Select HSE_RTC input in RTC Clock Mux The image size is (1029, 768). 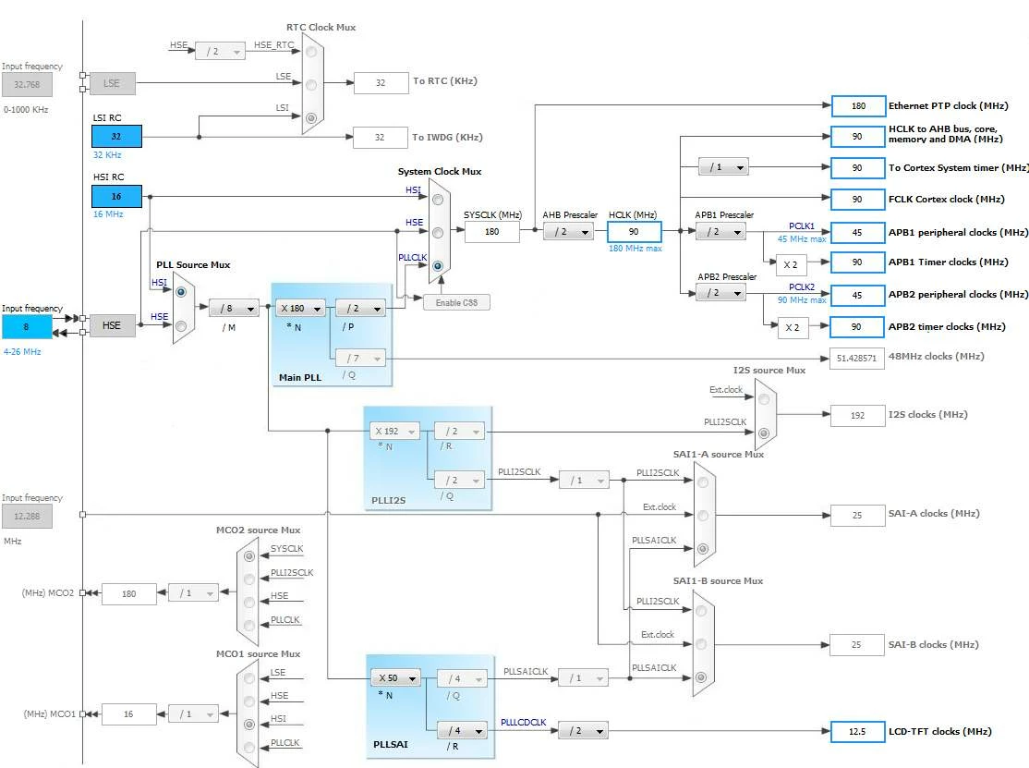[x=311, y=51]
